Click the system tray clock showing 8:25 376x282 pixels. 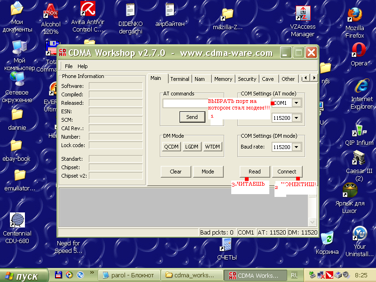coord(361,275)
